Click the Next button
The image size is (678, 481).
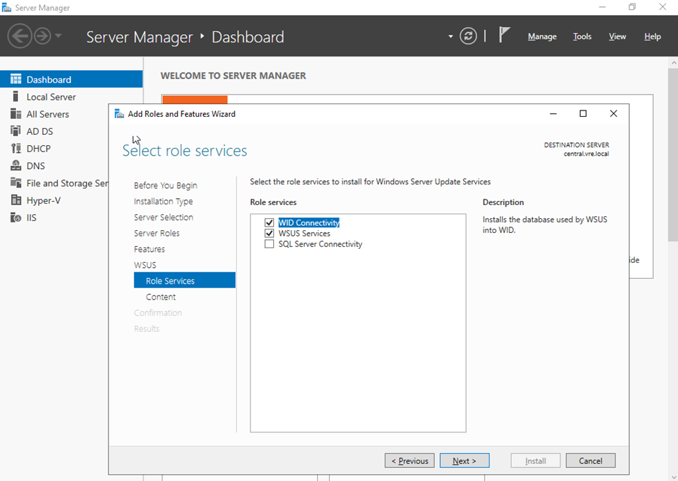point(465,461)
